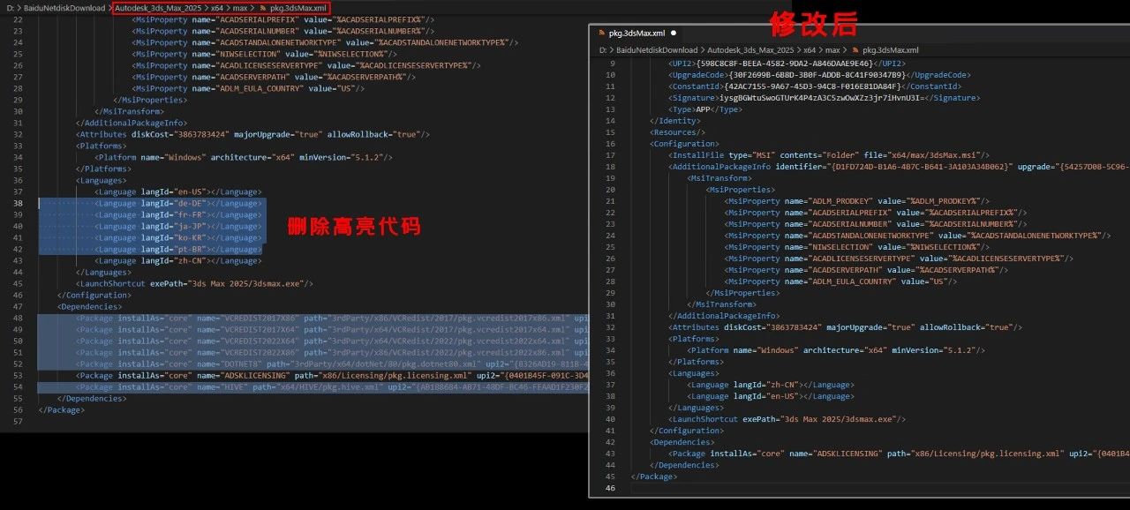Open the D: breadcrumb in the right editor

[603, 50]
